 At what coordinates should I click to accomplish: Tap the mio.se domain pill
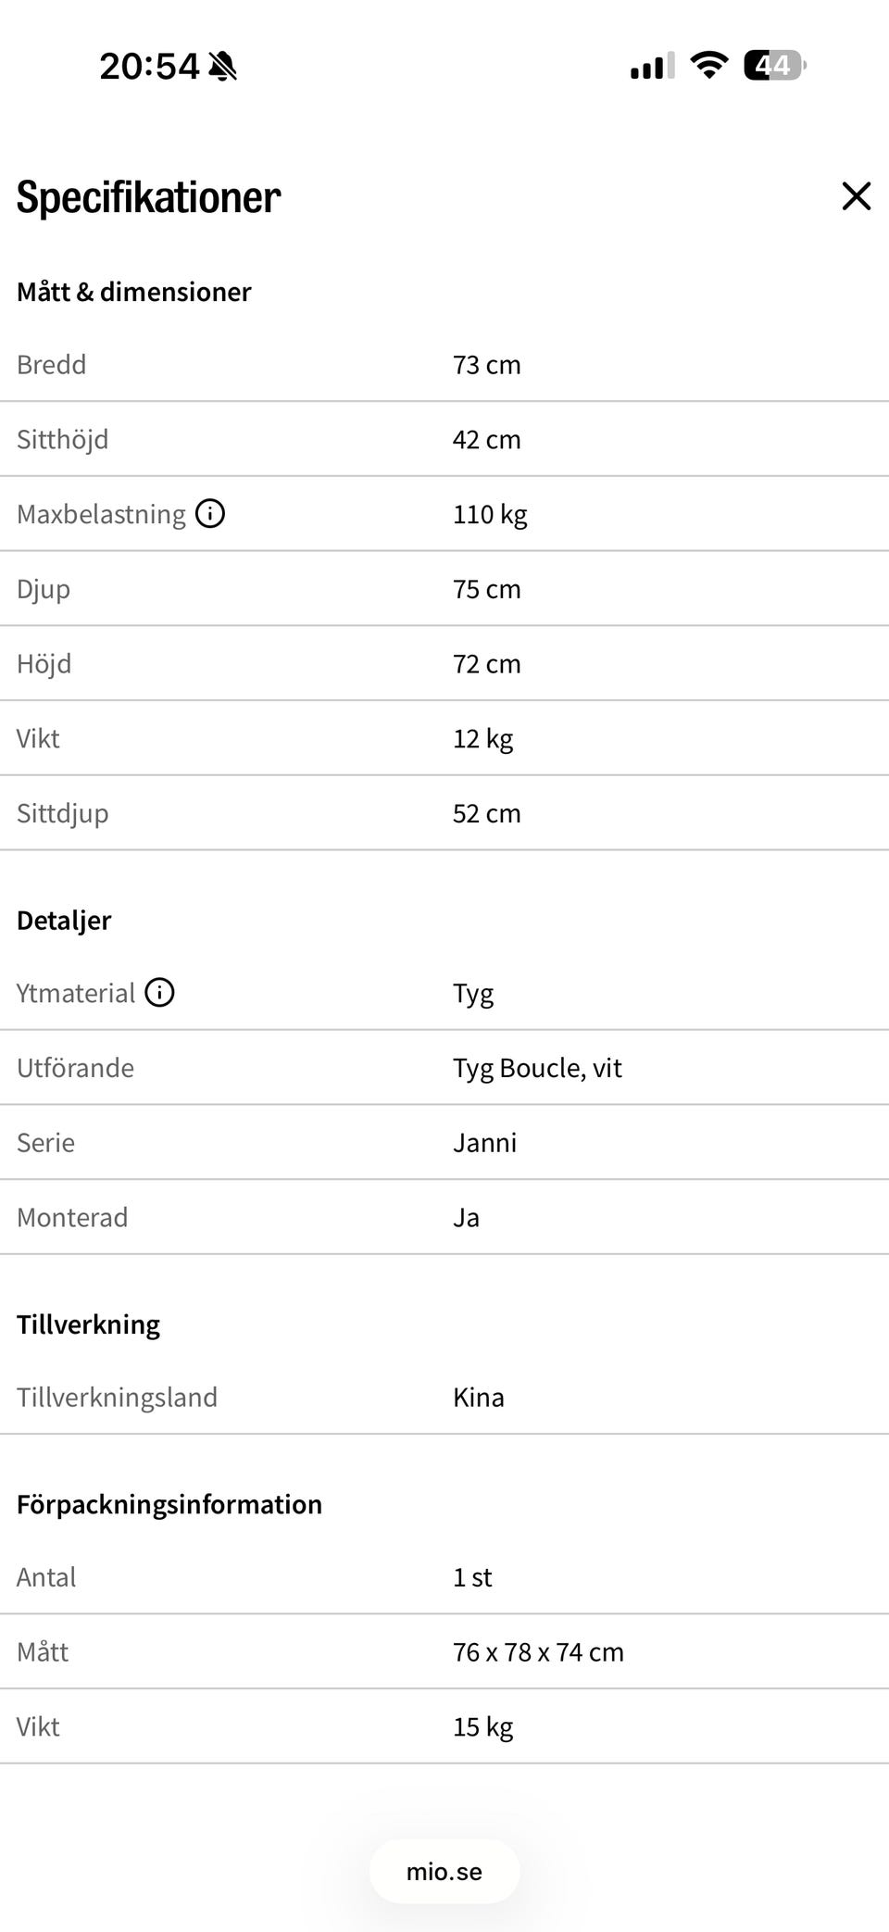[444, 1872]
